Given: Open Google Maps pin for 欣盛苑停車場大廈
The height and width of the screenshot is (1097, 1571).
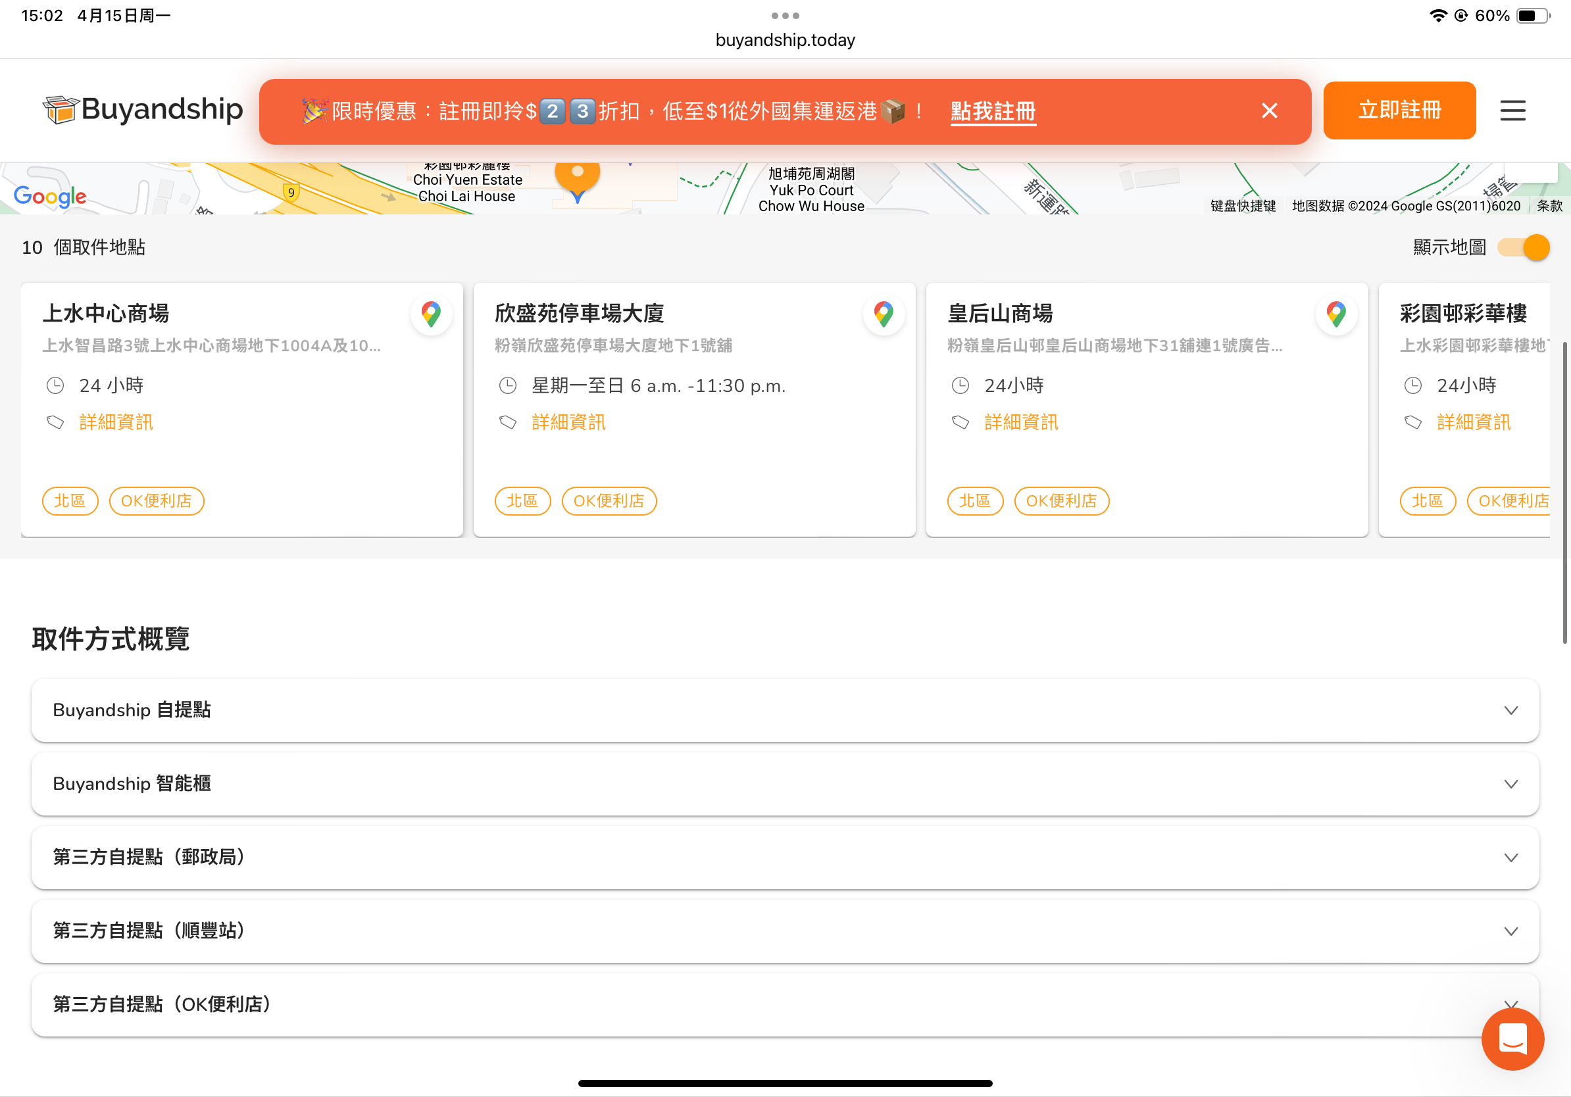Looking at the screenshot, I should point(884,314).
